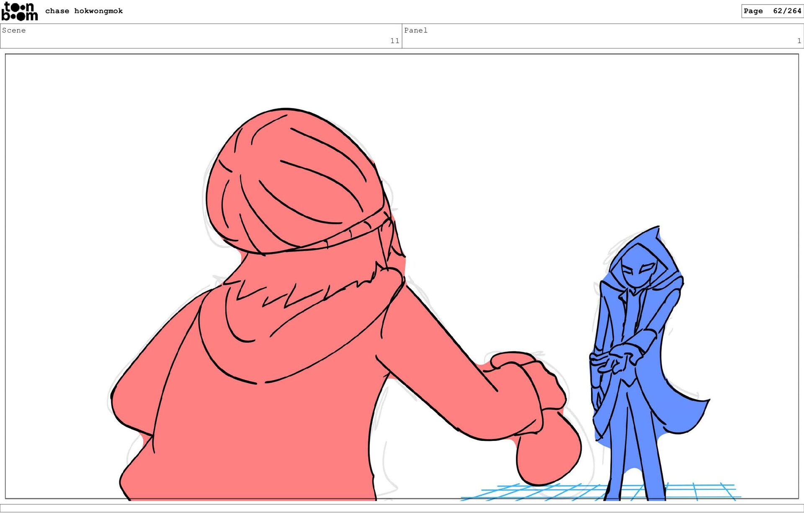Select the Panel label text
Viewport: 804px width, 520px height.
(415, 30)
